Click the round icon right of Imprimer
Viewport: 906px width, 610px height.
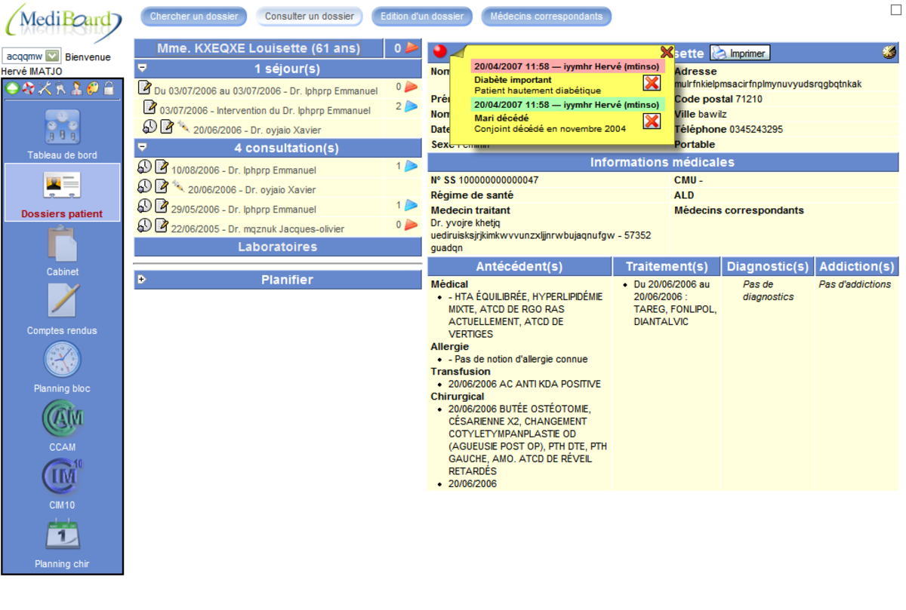(889, 52)
